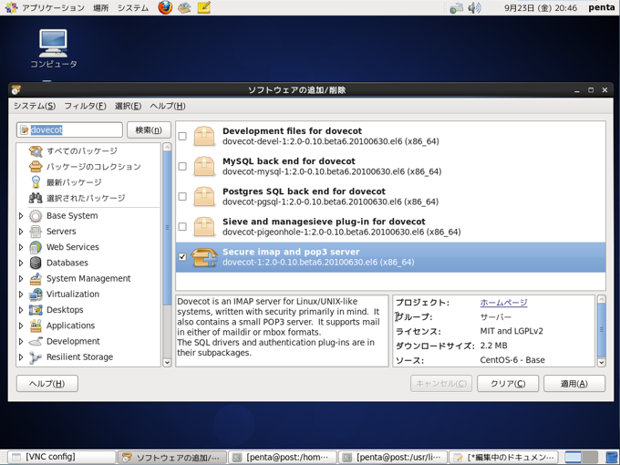This screenshot has width=620, height=465.
Task: Click the bottom-left ヘルプ(H) button
Action: click(x=47, y=384)
